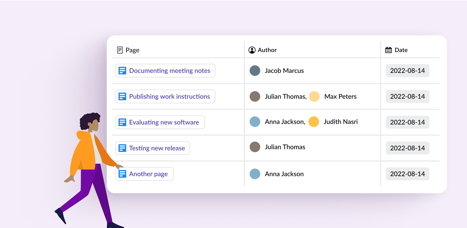Open the Testing new release page link
The width and height of the screenshot is (467, 228).
point(152,148)
